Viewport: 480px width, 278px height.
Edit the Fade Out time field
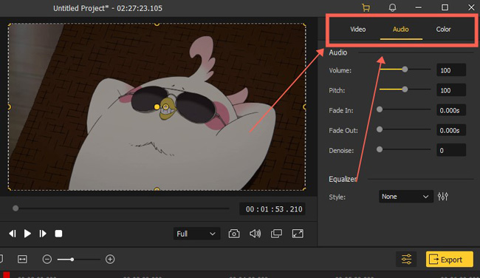pyautogui.click(x=451, y=130)
